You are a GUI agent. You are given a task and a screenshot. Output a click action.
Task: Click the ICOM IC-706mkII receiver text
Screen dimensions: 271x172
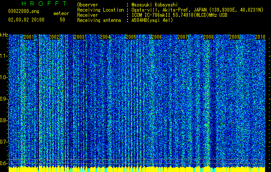click(x=179, y=15)
